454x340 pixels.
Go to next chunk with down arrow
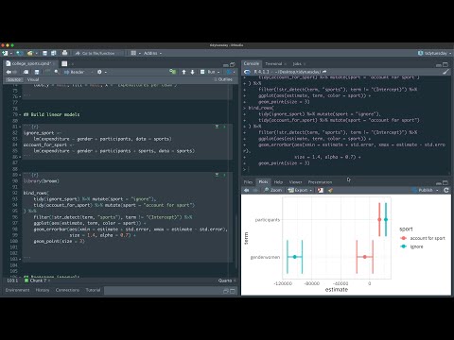192,72
